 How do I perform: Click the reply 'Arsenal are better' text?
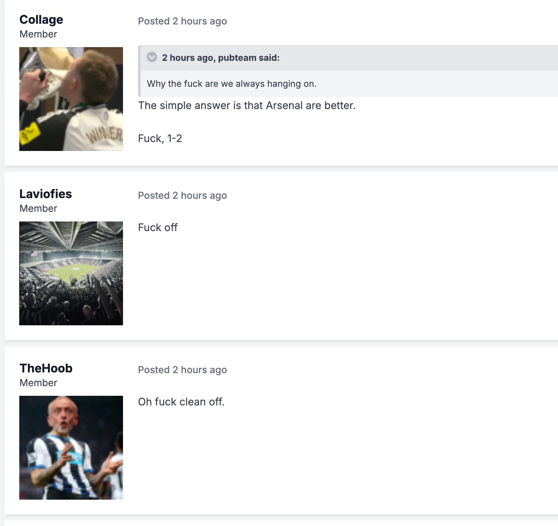click(x=310, y=106)
